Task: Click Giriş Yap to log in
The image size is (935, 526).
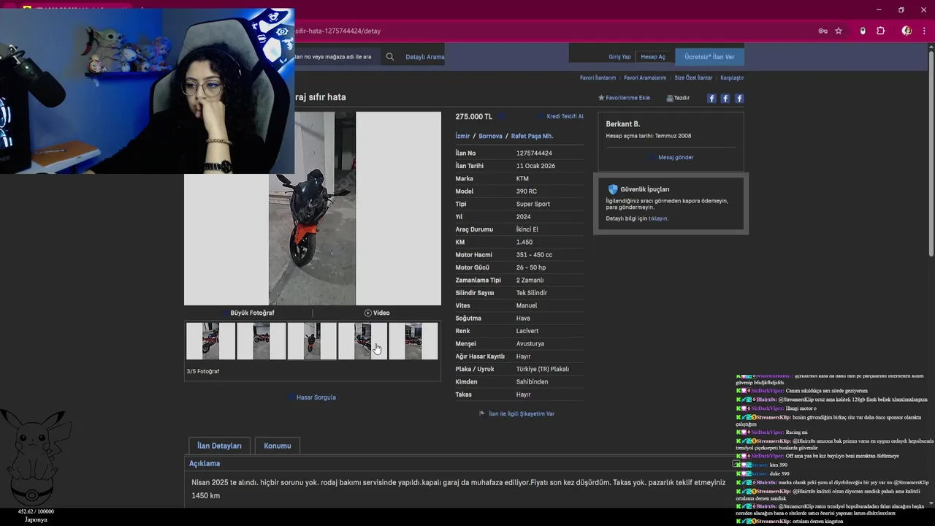Action: 619,57
